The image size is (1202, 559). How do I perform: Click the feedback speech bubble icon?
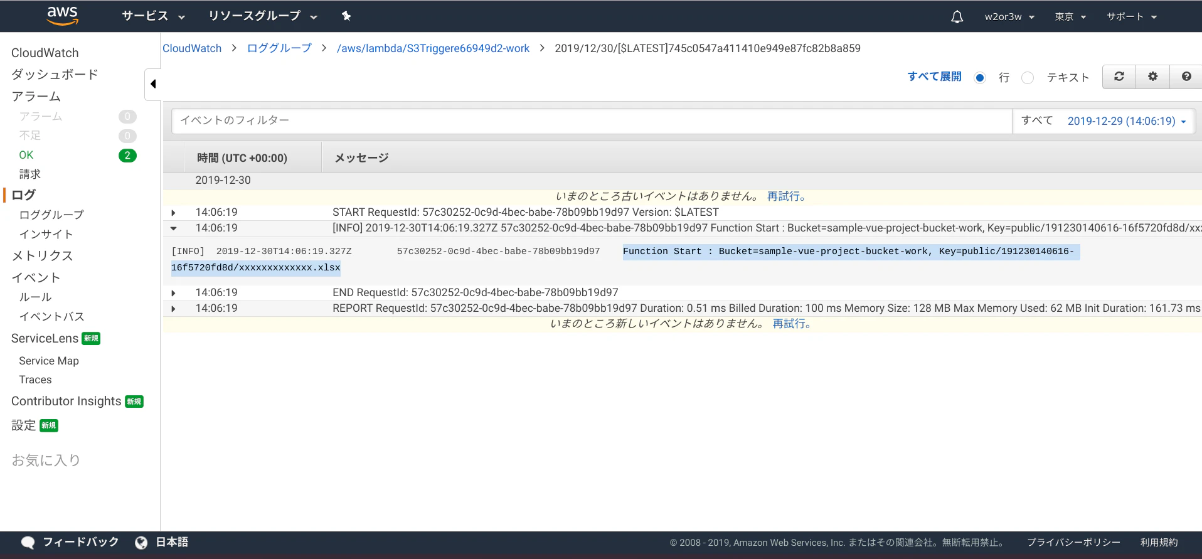[x=28, y=543]
